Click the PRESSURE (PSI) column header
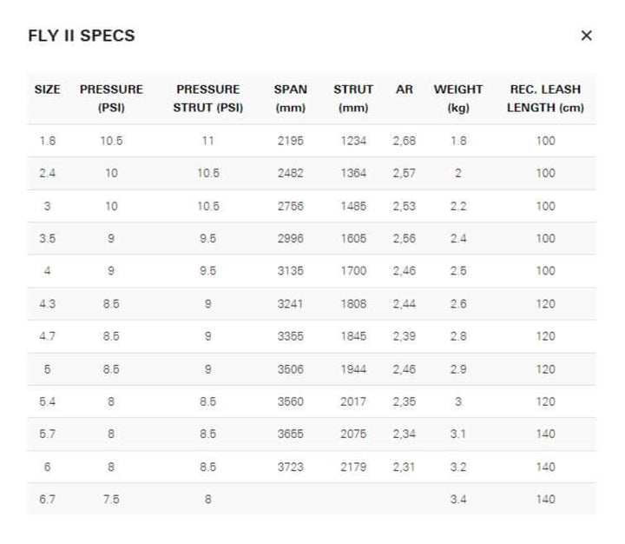This screenshot has width=625, height=544. pyautogui.click(x=111, y=98)
